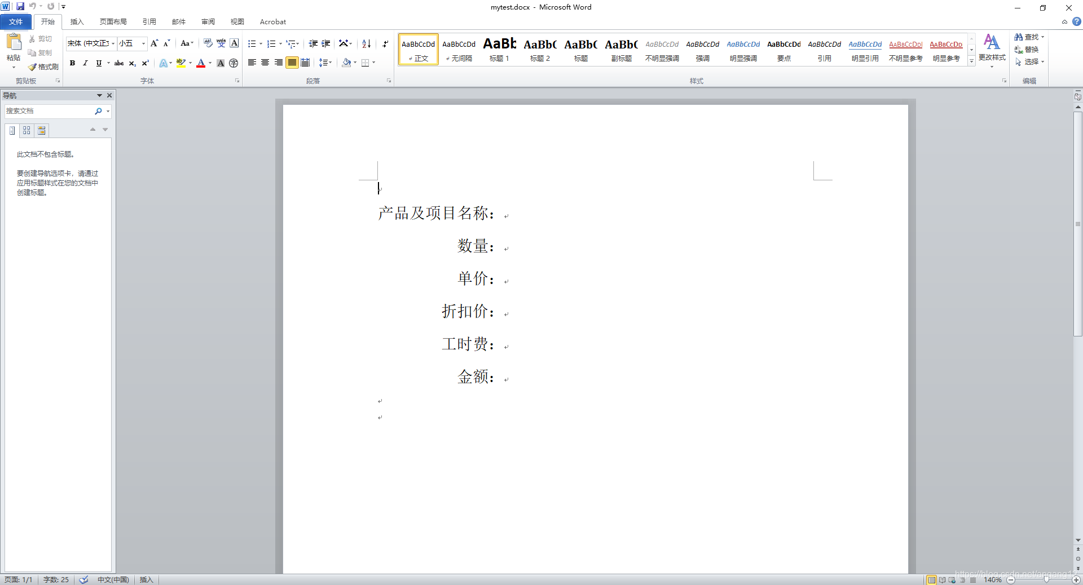Viewport: 1083px width, 585px height.
Task: Click the Enclosed Character 字 icon
Action: [x=234, y=63]
